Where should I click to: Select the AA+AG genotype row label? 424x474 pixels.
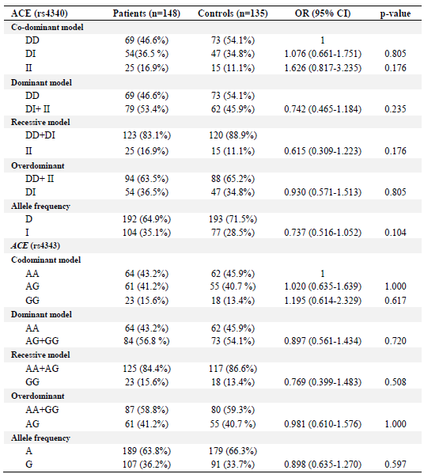[42, 369]
